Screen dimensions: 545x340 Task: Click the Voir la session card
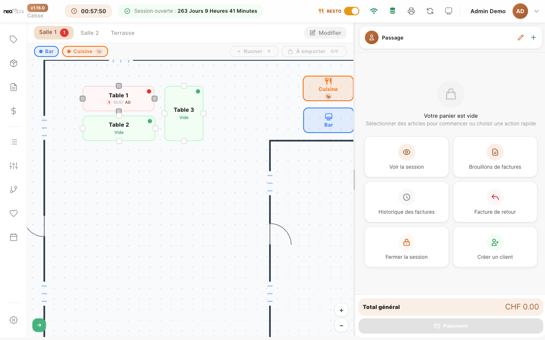tap(407, 157)
